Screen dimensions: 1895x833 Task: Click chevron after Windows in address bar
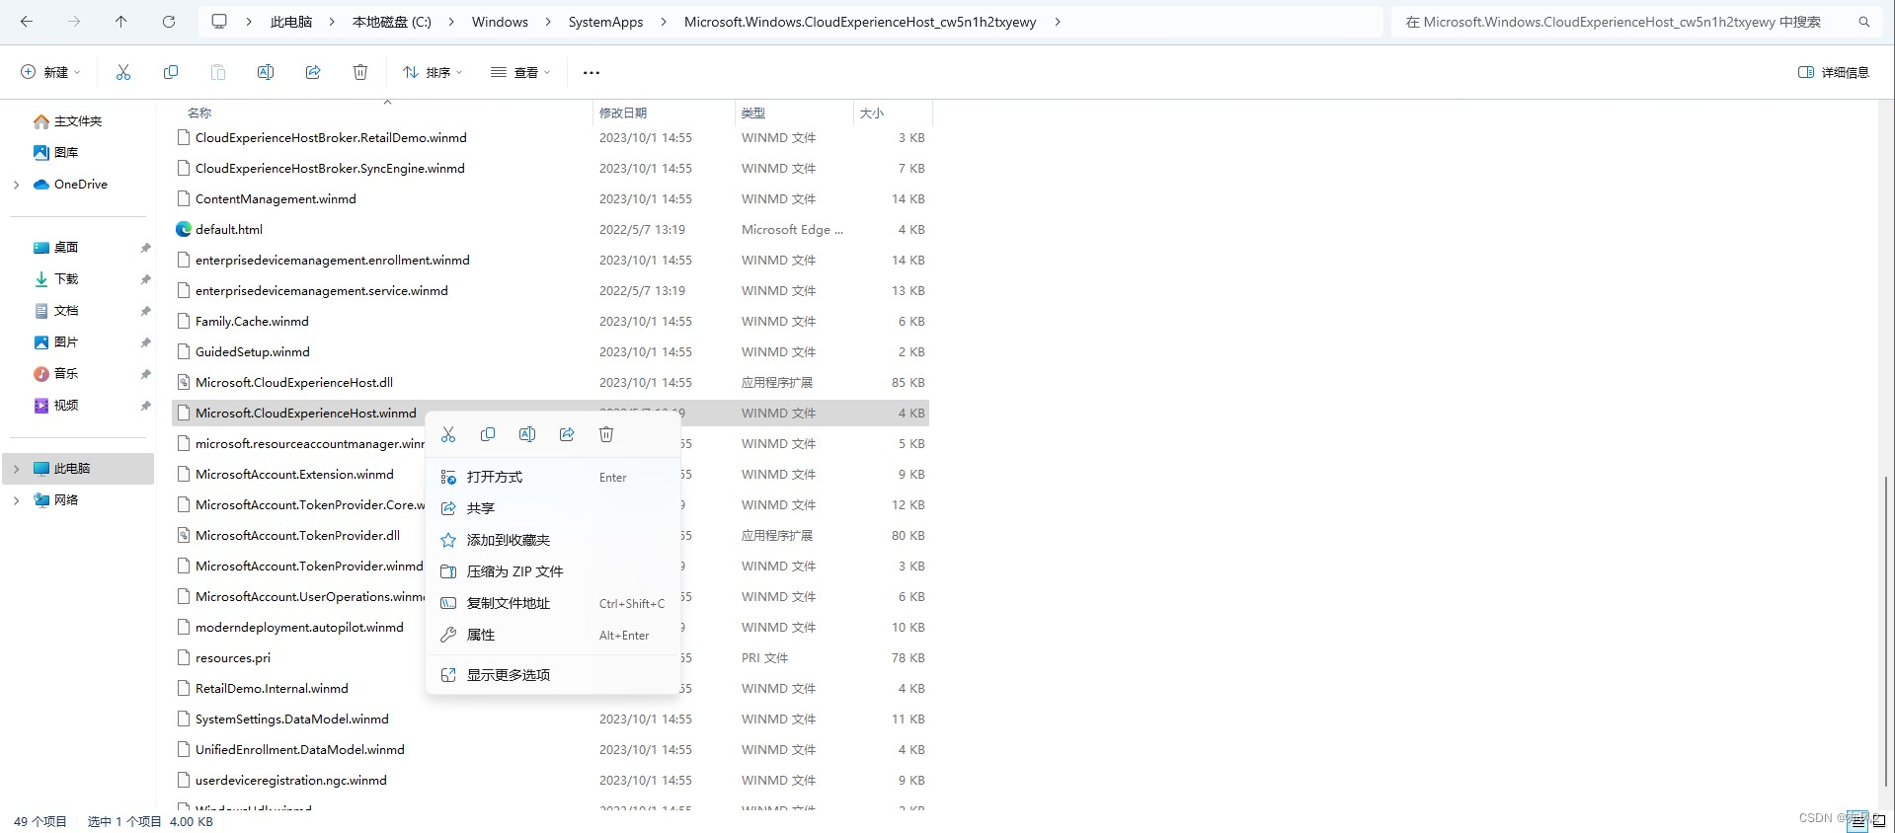pos(549,22)
